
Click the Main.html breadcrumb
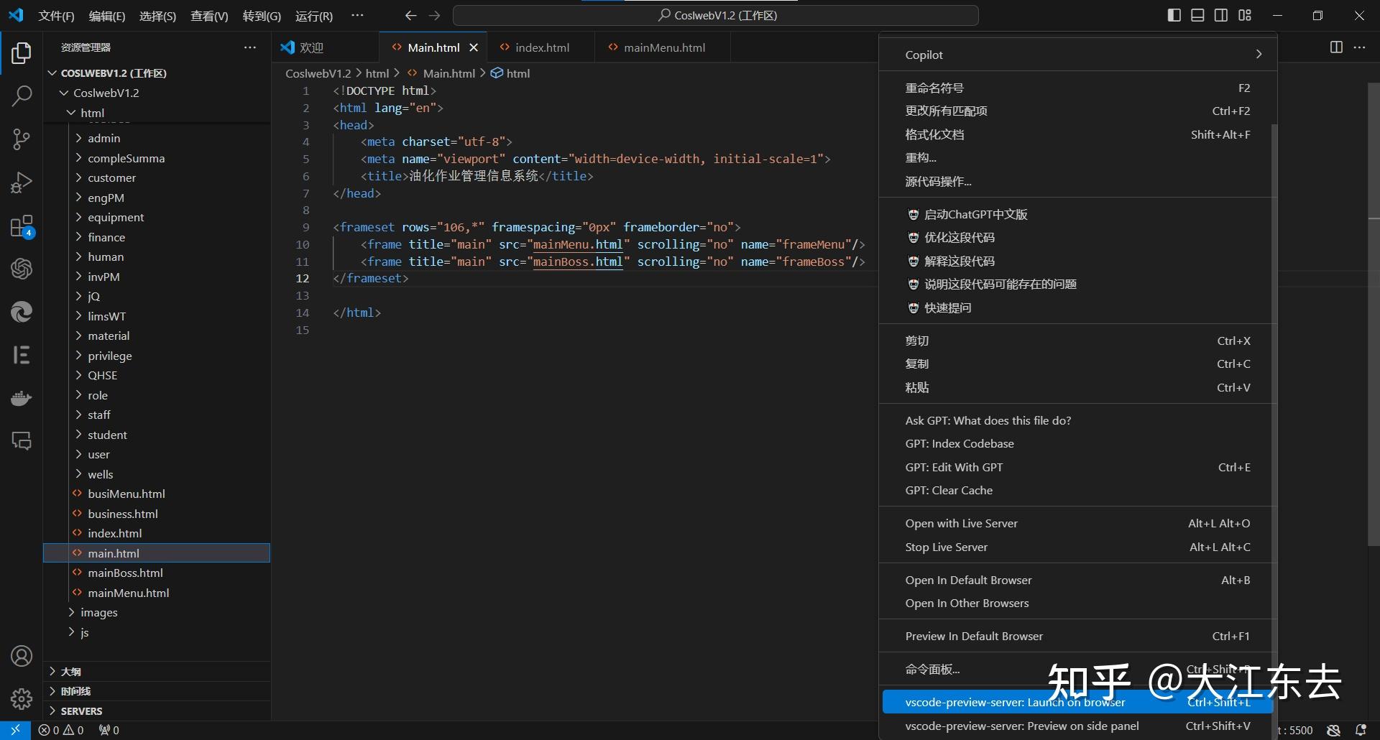[449, 73]
